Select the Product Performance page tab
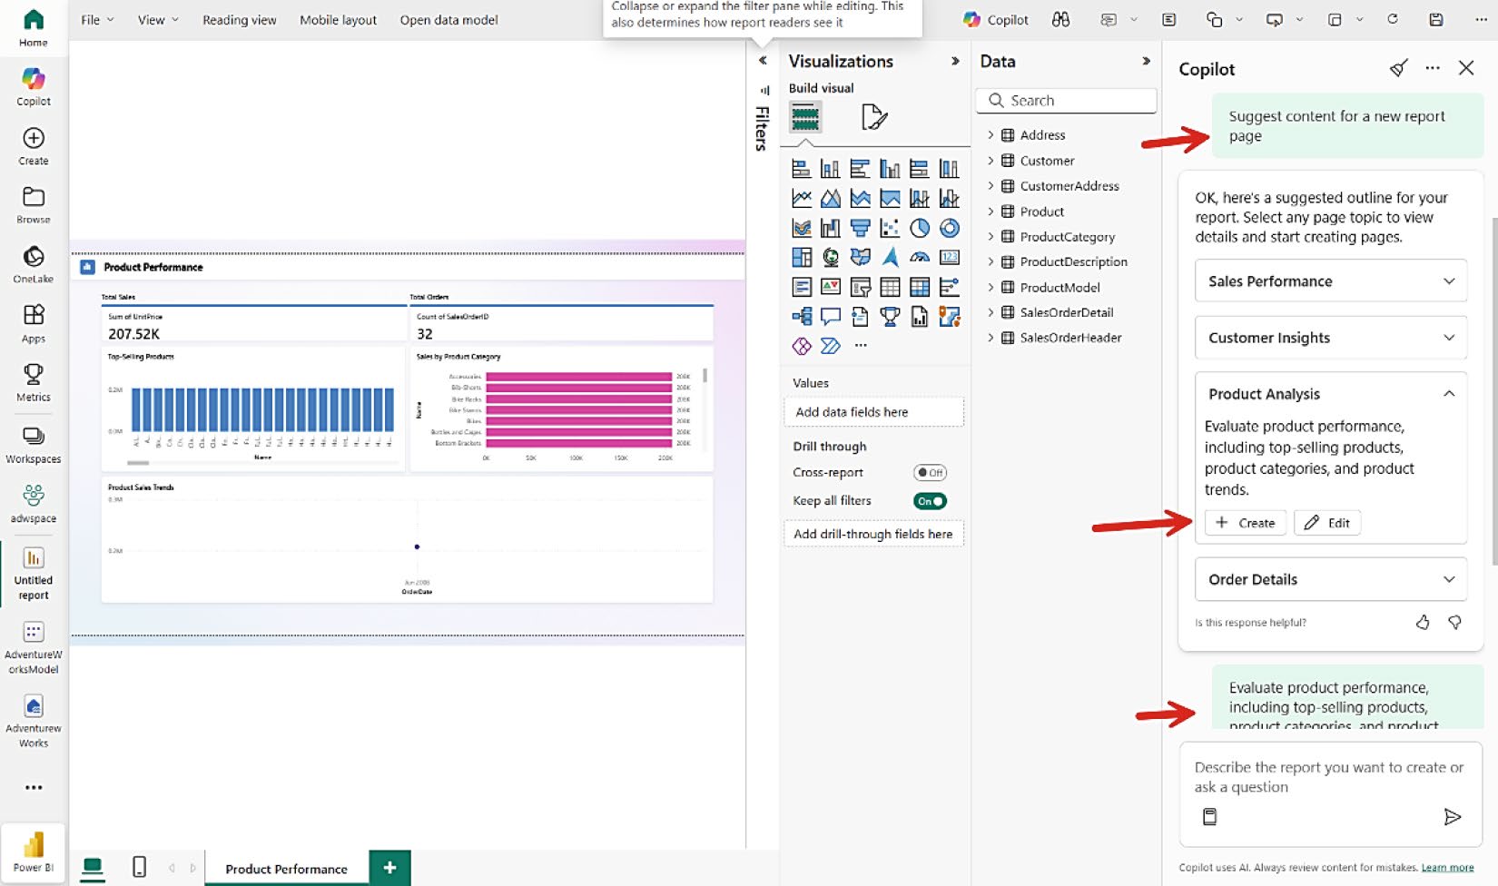 click(286, 869)
